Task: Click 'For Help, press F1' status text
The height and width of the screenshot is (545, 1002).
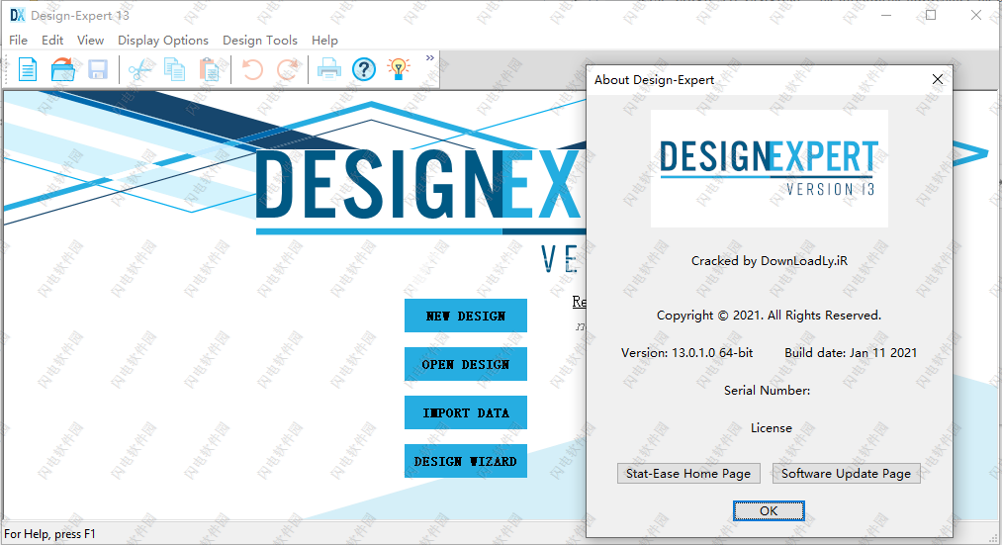Action: [49, 534]
